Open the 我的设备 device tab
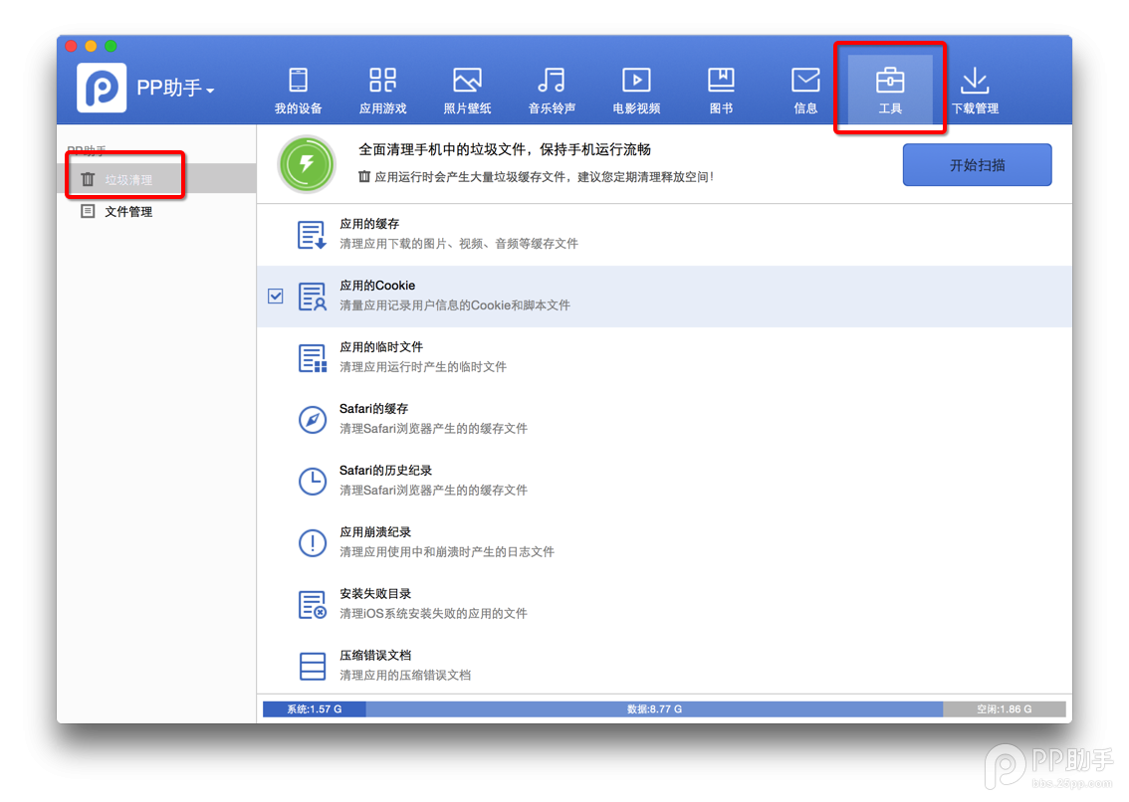Viewport: 1129px width, 802px height. (x=298, y=90)
